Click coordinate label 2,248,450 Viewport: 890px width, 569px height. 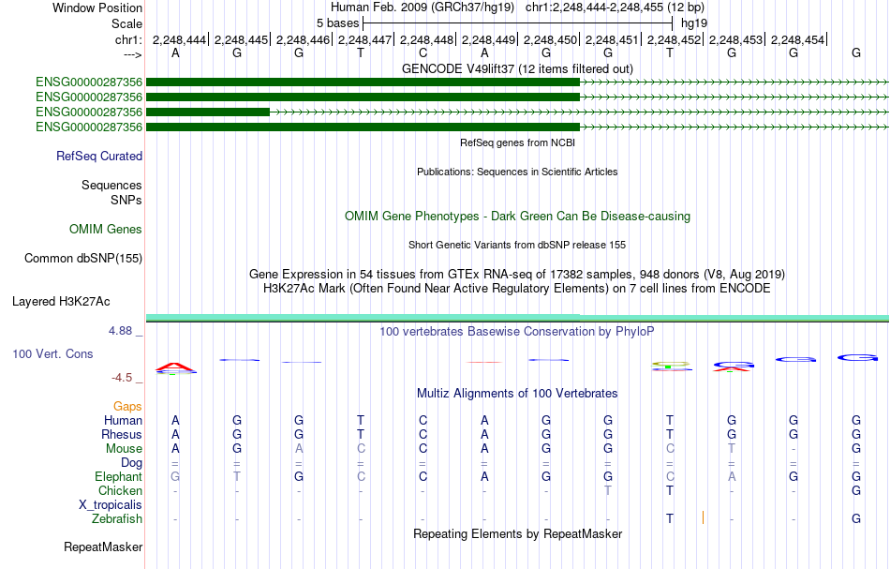[551, 39]
